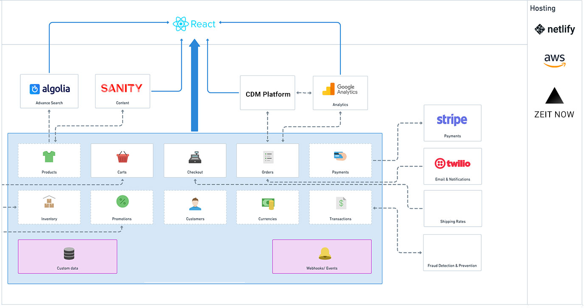The image size is (584, 308).
Task: Click the 'Currencies' label
Action: (268, 219)
